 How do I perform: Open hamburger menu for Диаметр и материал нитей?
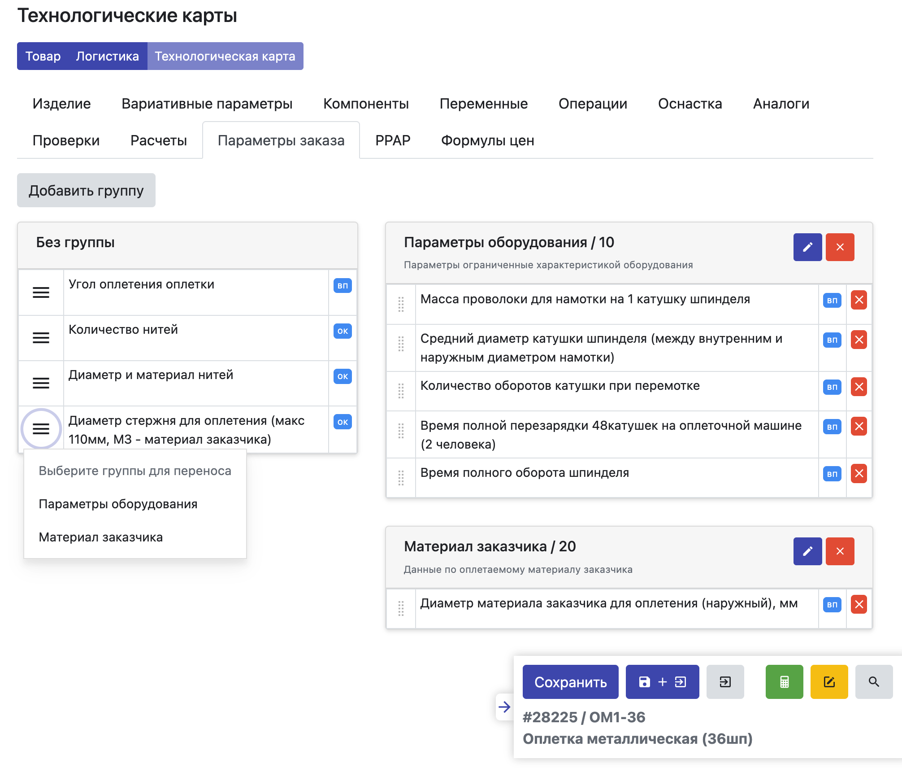click(x=41, y=383)
